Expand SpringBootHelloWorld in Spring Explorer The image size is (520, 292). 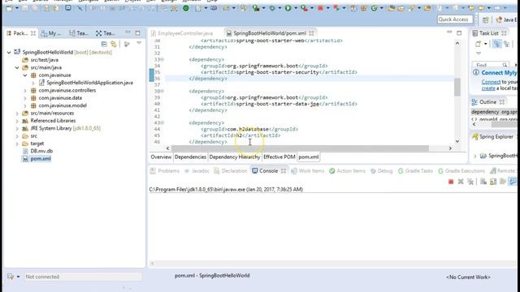tap(475, 156)
